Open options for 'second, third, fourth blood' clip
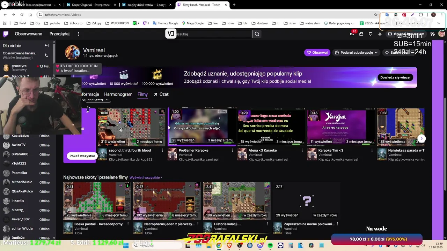 coord(162,150)
